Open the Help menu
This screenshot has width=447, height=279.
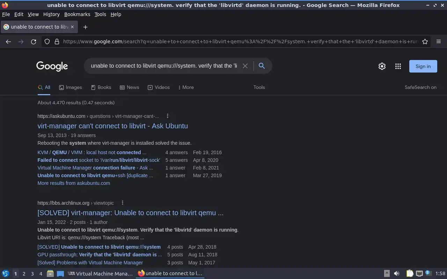pos(116,14)
